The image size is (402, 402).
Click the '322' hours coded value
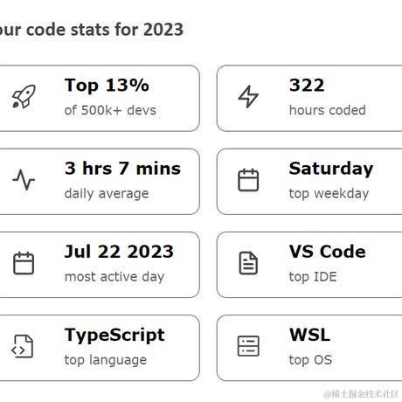click(307, 85)
